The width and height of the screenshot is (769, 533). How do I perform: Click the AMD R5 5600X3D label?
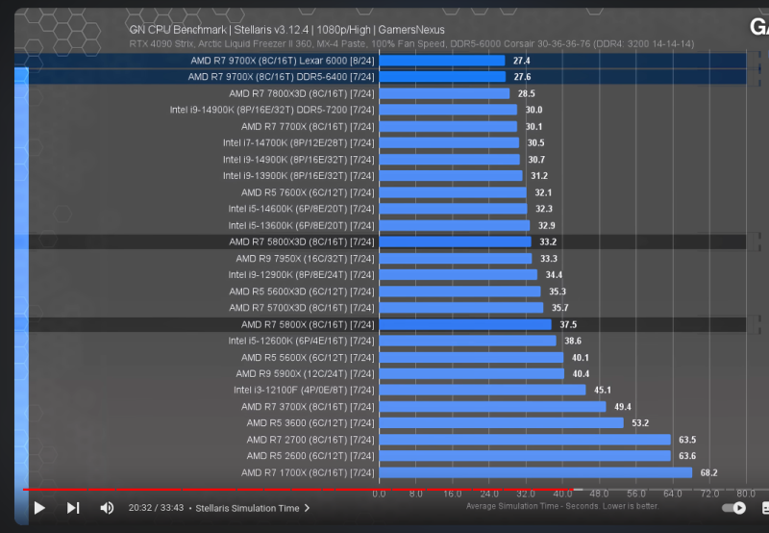click(x=302, y=292)
